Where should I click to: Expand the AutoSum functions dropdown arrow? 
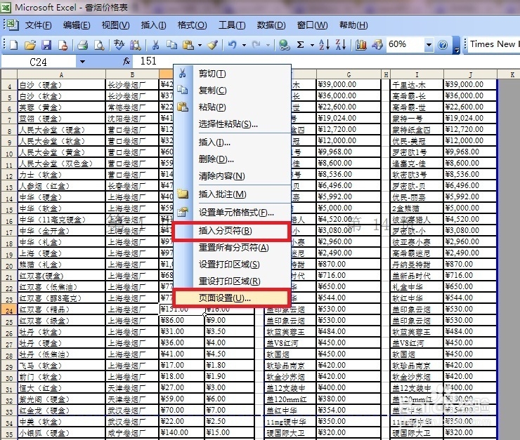(x=312, y=45)
